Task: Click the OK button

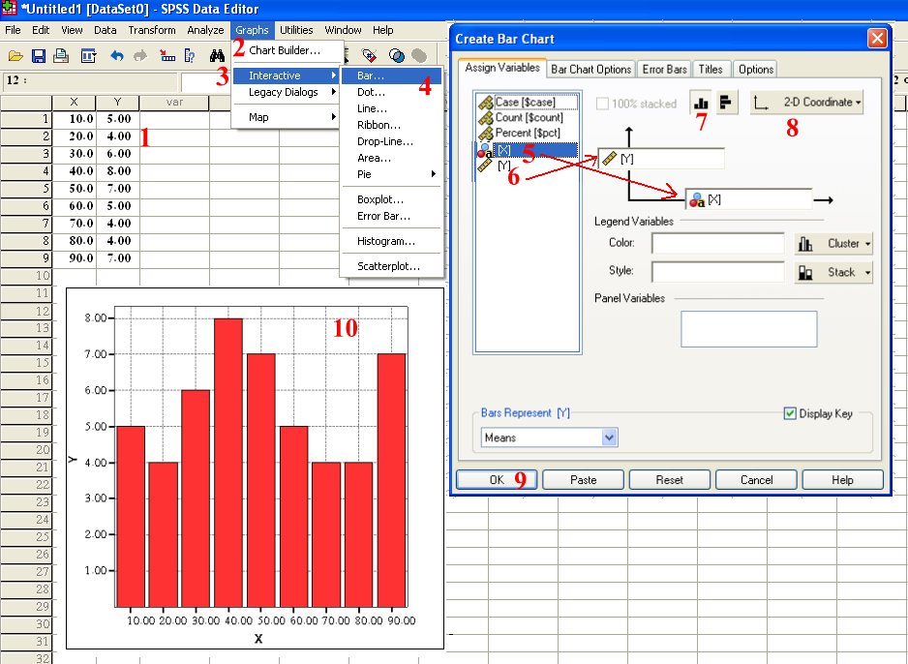Action: click(497, 480)
